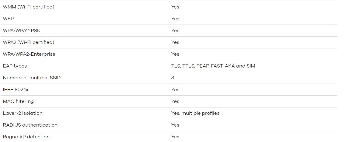The width and height of the screenshot is (344, 142).
Task: Select the IEEE 802.1x label
Action: pos(15,90)
